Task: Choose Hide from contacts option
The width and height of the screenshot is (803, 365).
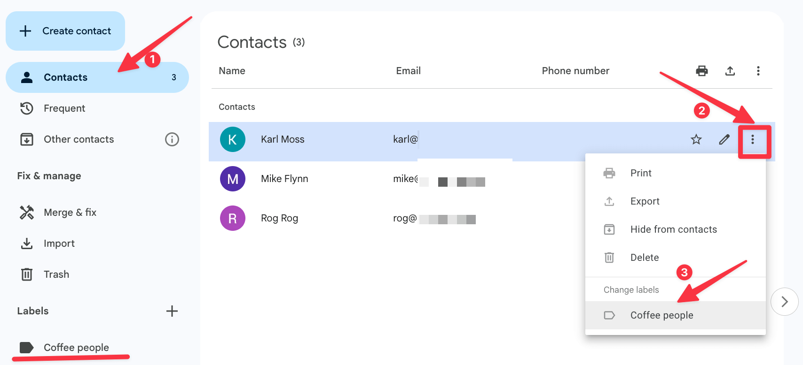Action: coord(676,229)
